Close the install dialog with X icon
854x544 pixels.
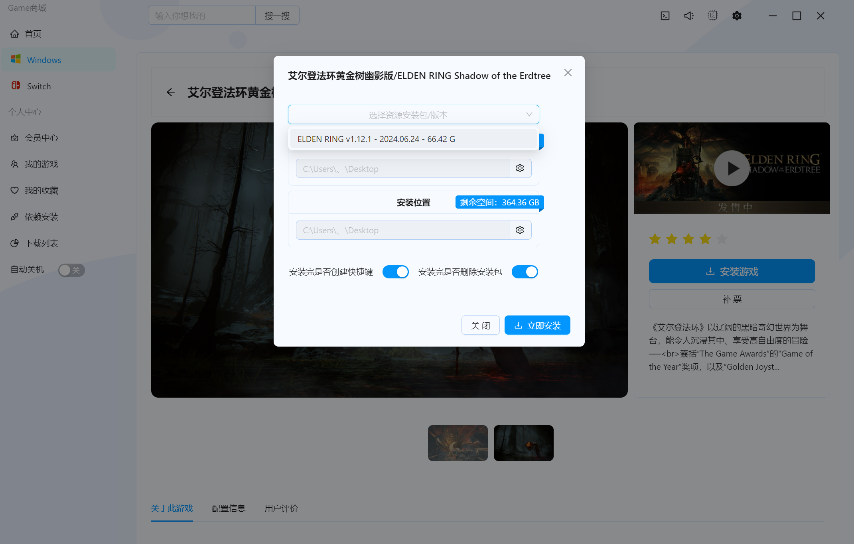point(568,73)
